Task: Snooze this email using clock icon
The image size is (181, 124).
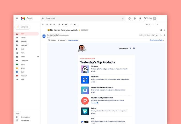Action: point(63,24)
